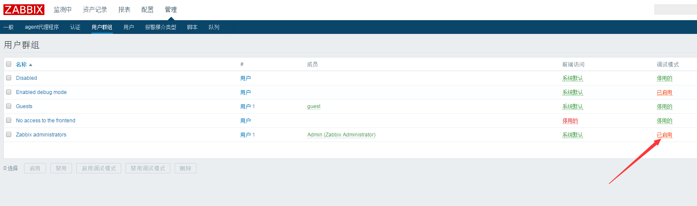Image resolution: width=697 pixels, height=206 pixels.
Task: Sort by the 名称 column header
Action: (x=21, y=64)
